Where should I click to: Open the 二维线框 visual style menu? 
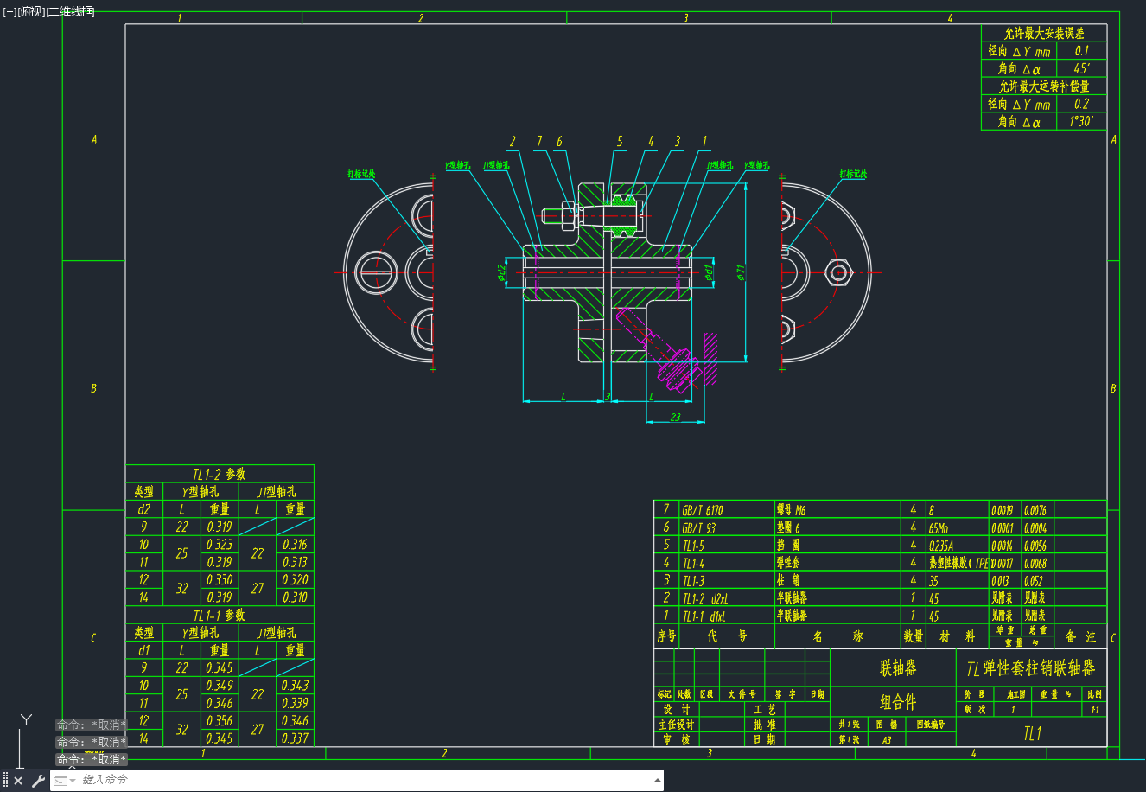click(71, 11)
